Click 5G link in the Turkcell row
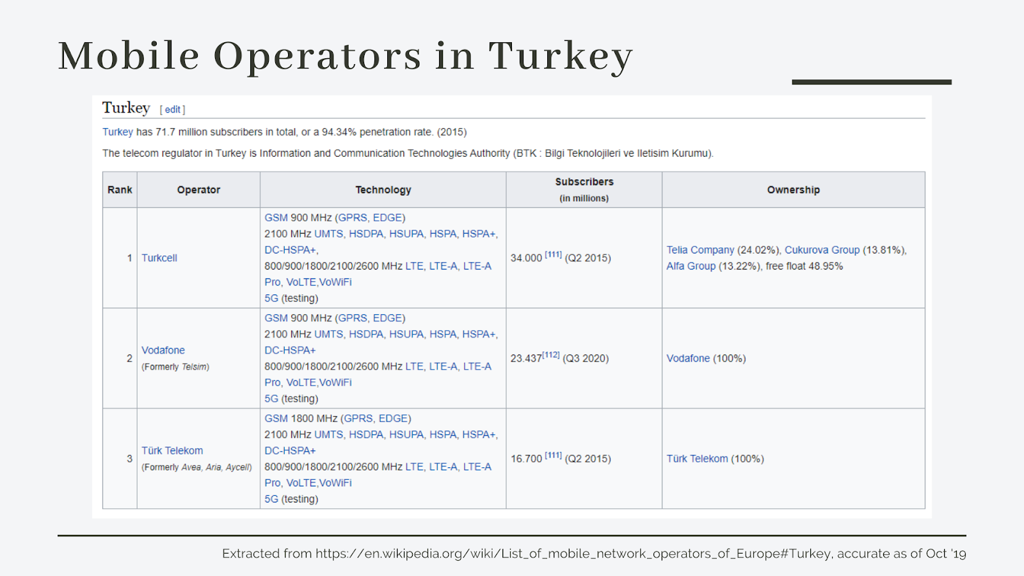The image size is (1024, 576). tap(271, 298)
